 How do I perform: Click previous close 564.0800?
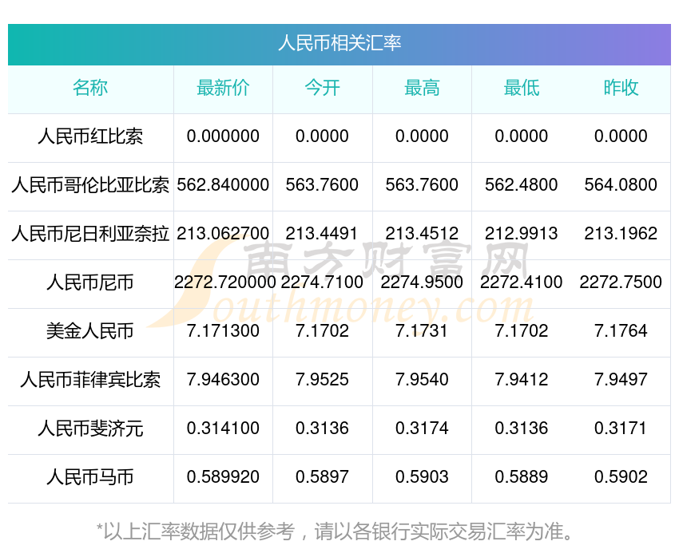coord(621,185)
